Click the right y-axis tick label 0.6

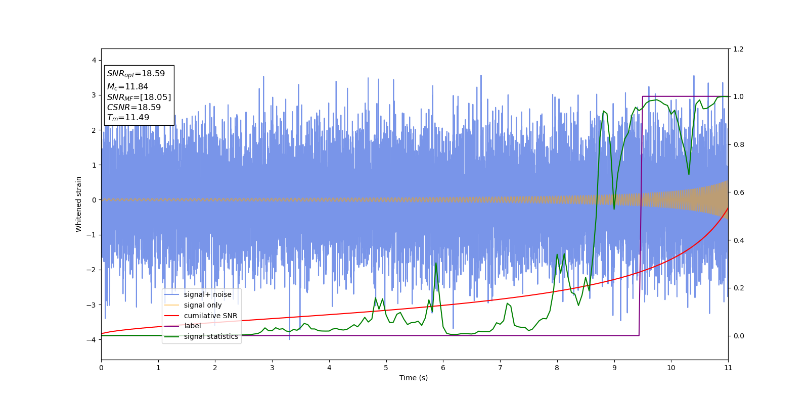click(738, 192)
